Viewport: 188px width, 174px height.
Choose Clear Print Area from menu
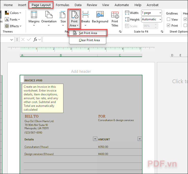pos(88,40)
